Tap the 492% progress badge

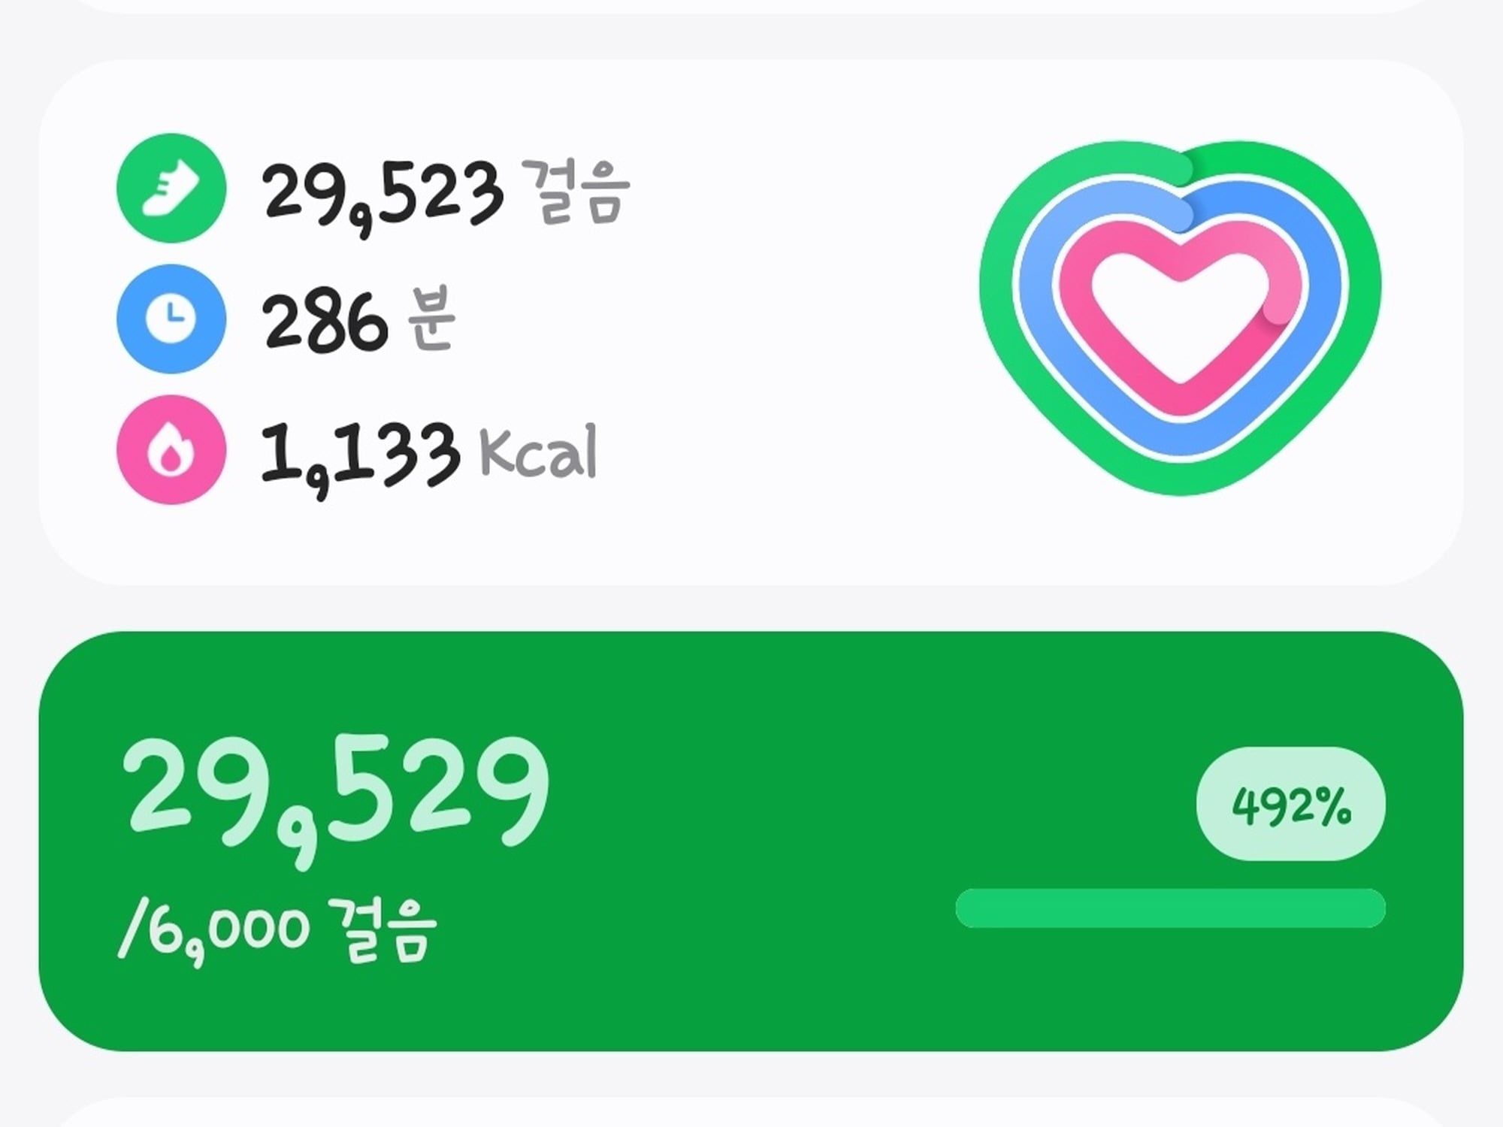(x=1290, y=804)
